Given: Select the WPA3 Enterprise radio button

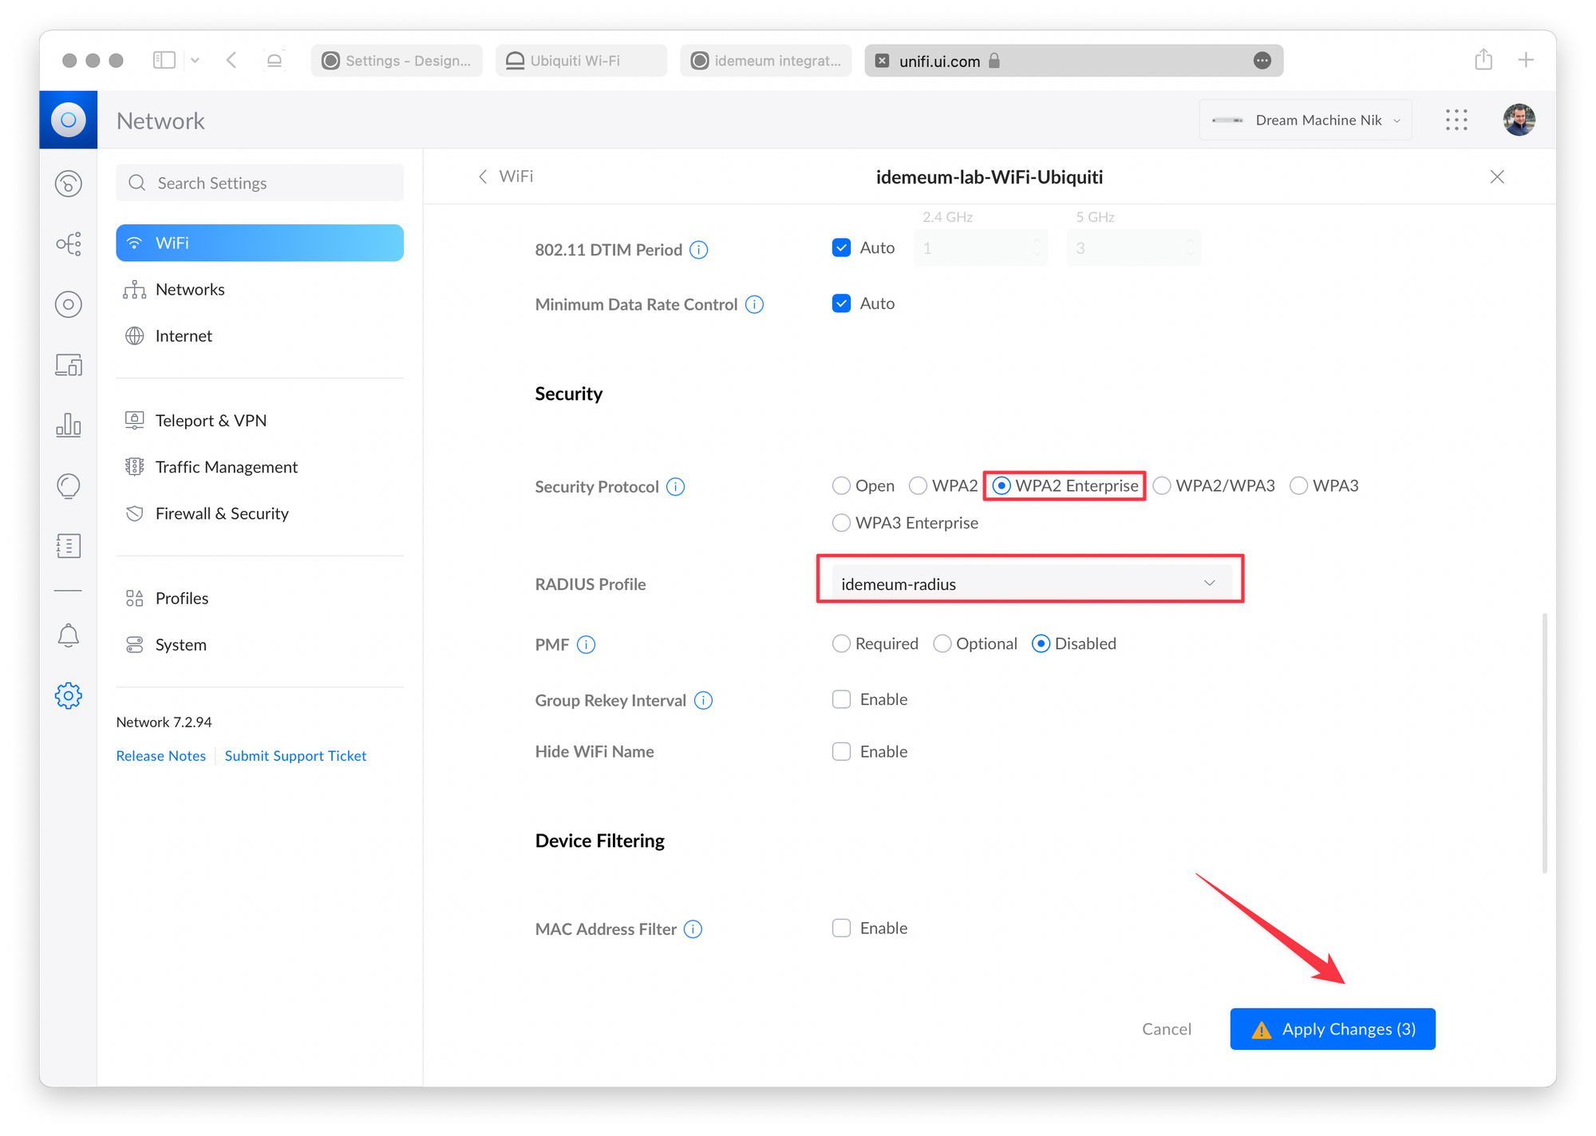Looking at the screenshot, I should point(841,523).
